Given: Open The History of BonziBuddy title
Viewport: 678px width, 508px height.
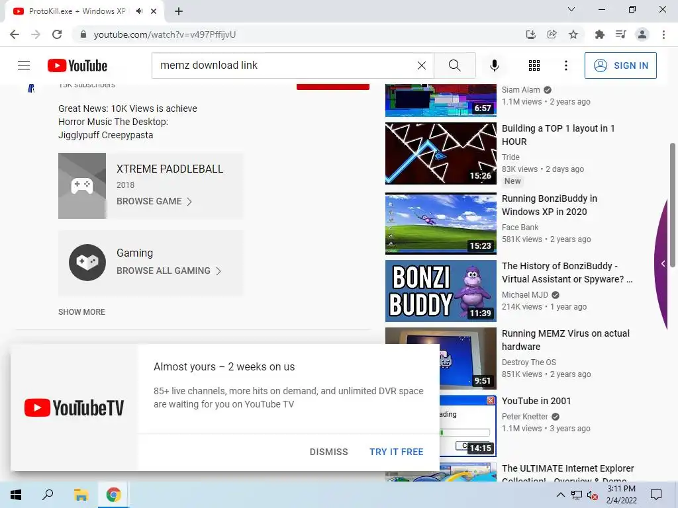Looking at the screenshot, I should point(567,273).
